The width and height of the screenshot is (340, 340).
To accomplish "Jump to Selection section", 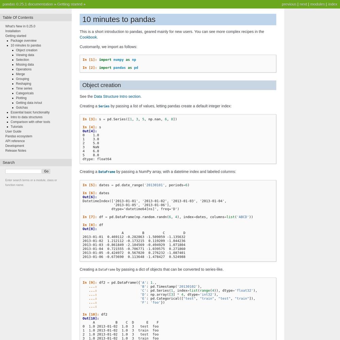I will pyautogui.click(x=22, y=60).
